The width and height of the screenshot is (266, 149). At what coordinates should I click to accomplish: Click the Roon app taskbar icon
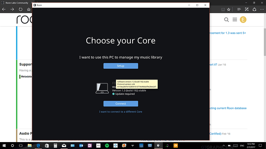coord(158,146)
